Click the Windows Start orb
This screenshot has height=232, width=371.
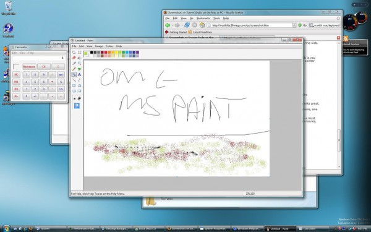tap(6, 228)
